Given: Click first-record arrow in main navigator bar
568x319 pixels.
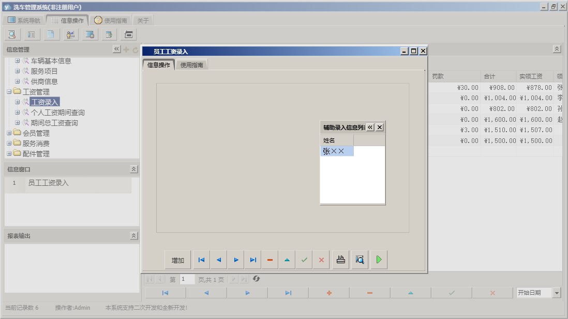Looking at the screenshot, I should 165,293.
